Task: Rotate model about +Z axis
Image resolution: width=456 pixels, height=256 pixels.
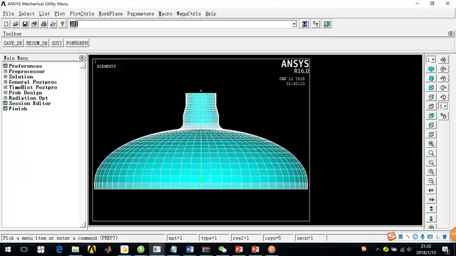Action: (443, 88)
